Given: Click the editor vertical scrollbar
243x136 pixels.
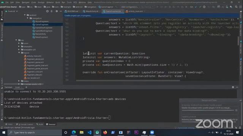Looking at the screenshot, I should pyautogui.click(x=238, y=41).
